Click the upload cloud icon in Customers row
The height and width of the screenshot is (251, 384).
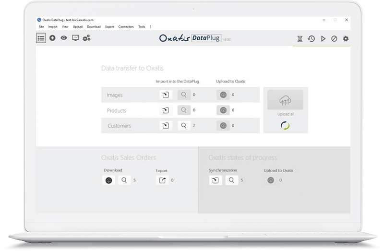click(223, 126)
